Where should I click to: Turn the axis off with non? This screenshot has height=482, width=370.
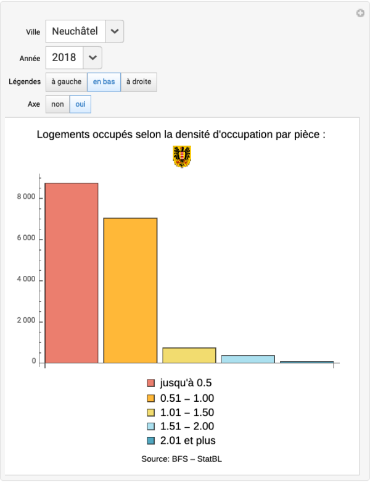(57, 104)
